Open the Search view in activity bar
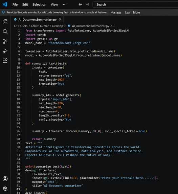 click(x=5, y=31)
